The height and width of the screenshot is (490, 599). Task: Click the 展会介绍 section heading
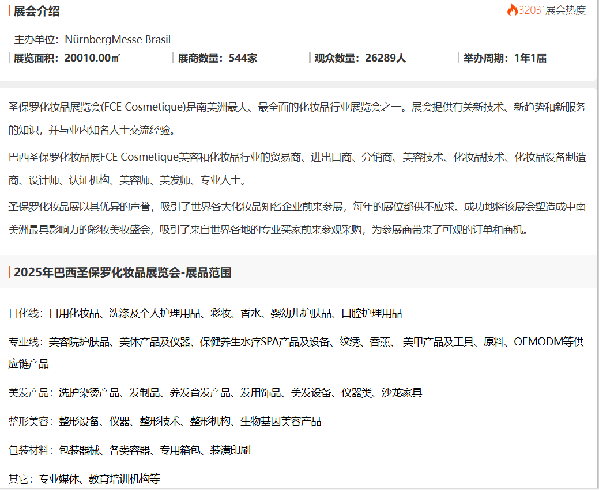click(x=37, y=11)
